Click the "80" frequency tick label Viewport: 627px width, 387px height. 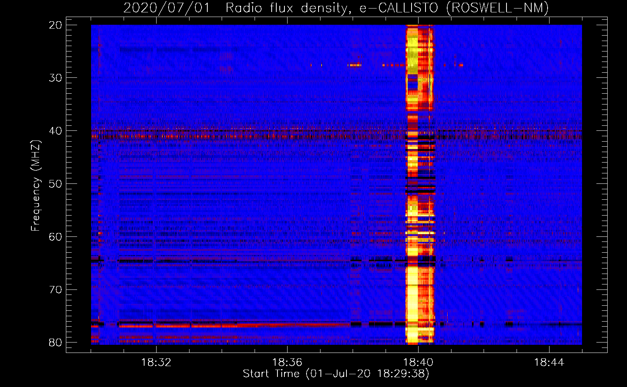(56, 342)
